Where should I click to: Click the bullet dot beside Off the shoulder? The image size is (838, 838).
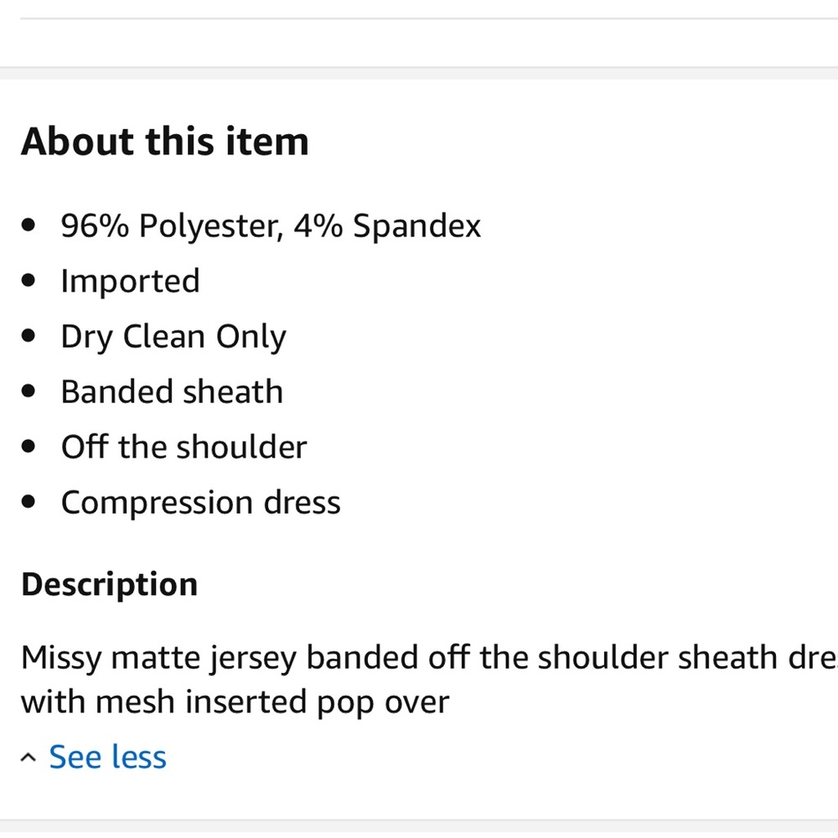[x=30, y=447]
